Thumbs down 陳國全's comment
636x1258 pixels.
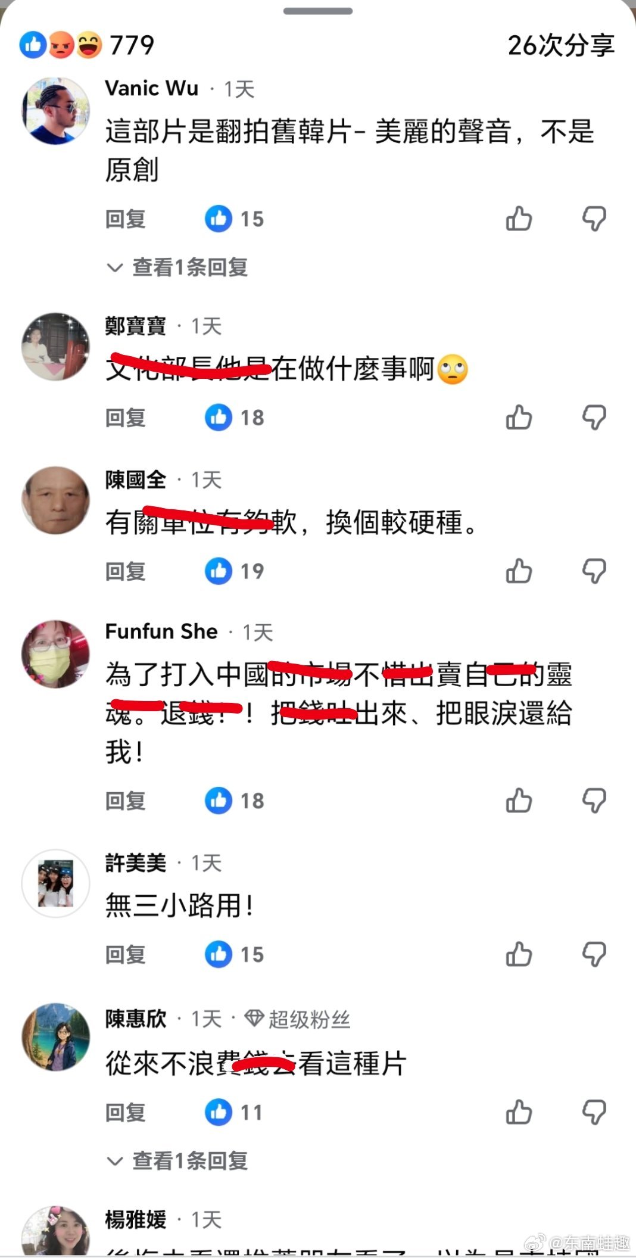(x=594, y=571)
